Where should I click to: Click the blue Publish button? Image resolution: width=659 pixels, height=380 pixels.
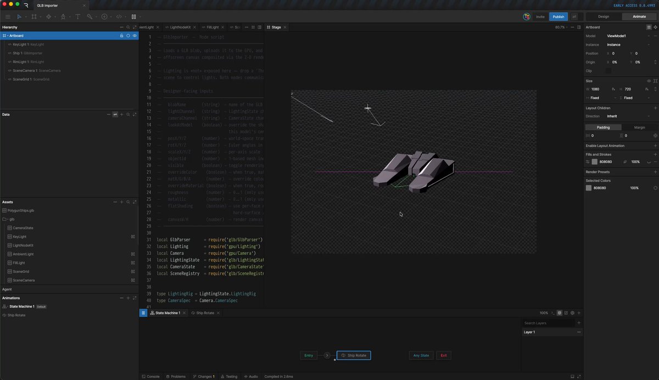pos(559,16)
